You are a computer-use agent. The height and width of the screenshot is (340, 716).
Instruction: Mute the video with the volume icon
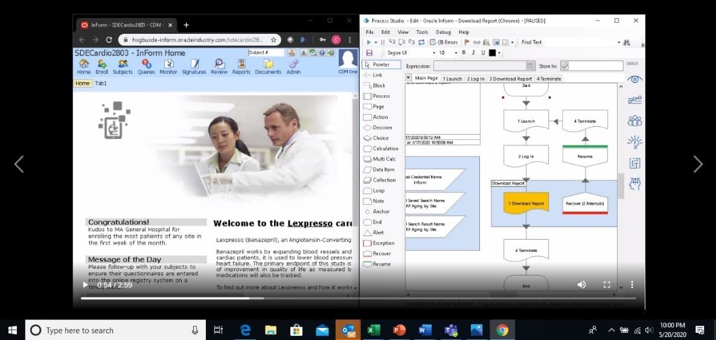(x=581, y=284)
